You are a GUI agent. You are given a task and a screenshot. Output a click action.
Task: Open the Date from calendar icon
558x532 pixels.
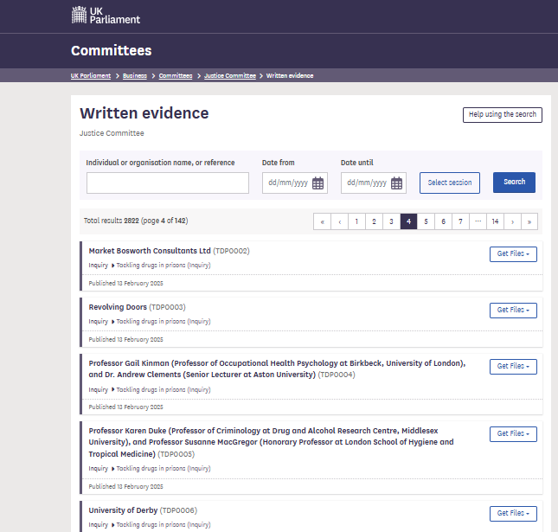pyautogui.click(x=317, y=183)
